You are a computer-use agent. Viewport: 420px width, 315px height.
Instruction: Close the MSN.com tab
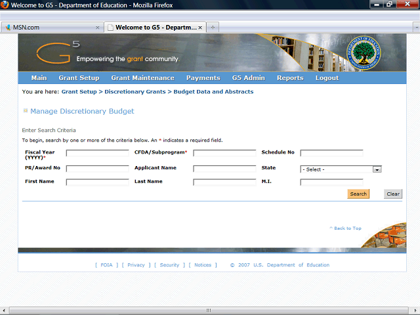98,28
